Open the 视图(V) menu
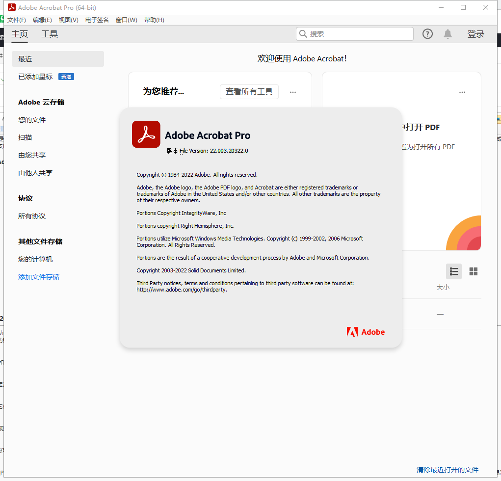 click(x=68, y=20)
